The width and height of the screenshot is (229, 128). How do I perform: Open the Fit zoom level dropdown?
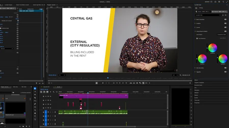click(62, 75)
